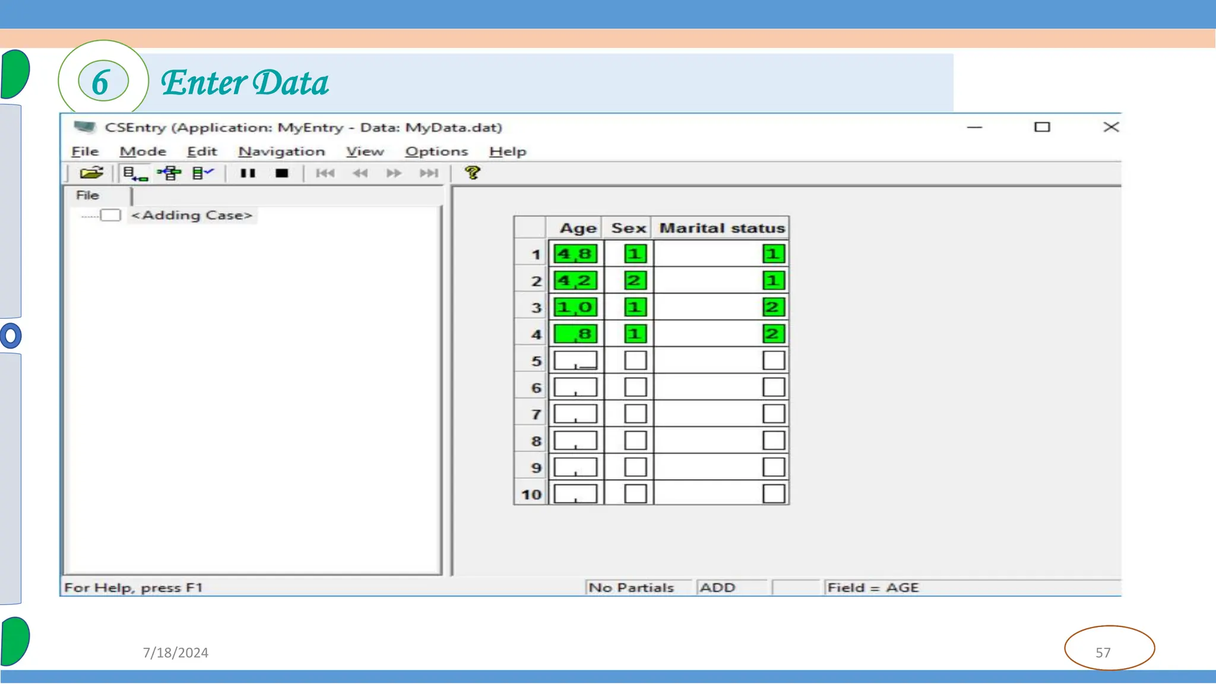Click the empty Age field in row 9
Viewport: 1216px width, 684px height.
pyautogui.click(x=575, y=467)
